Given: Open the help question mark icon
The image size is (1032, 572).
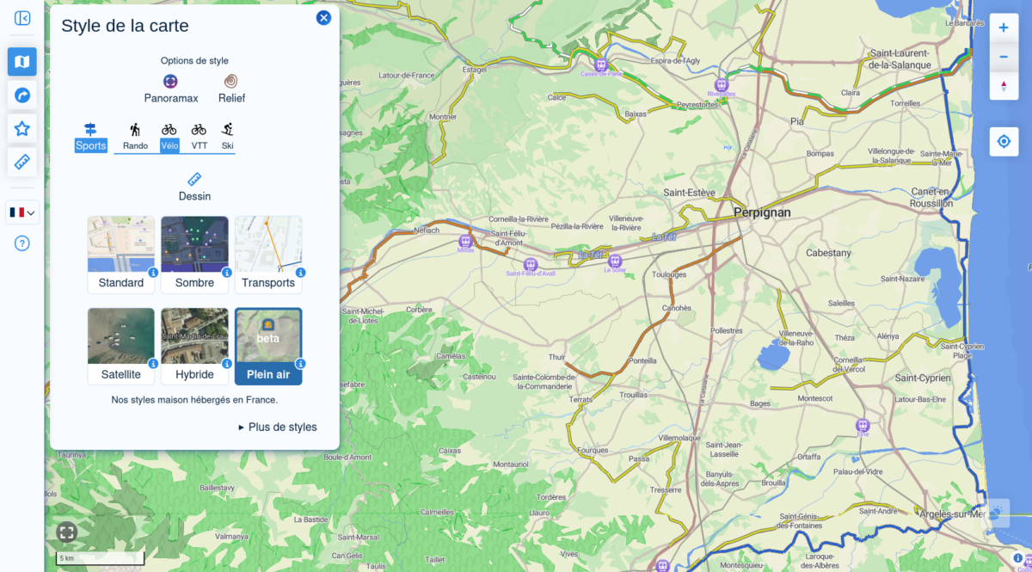Looking at the screenshot, I should point(22,243).
